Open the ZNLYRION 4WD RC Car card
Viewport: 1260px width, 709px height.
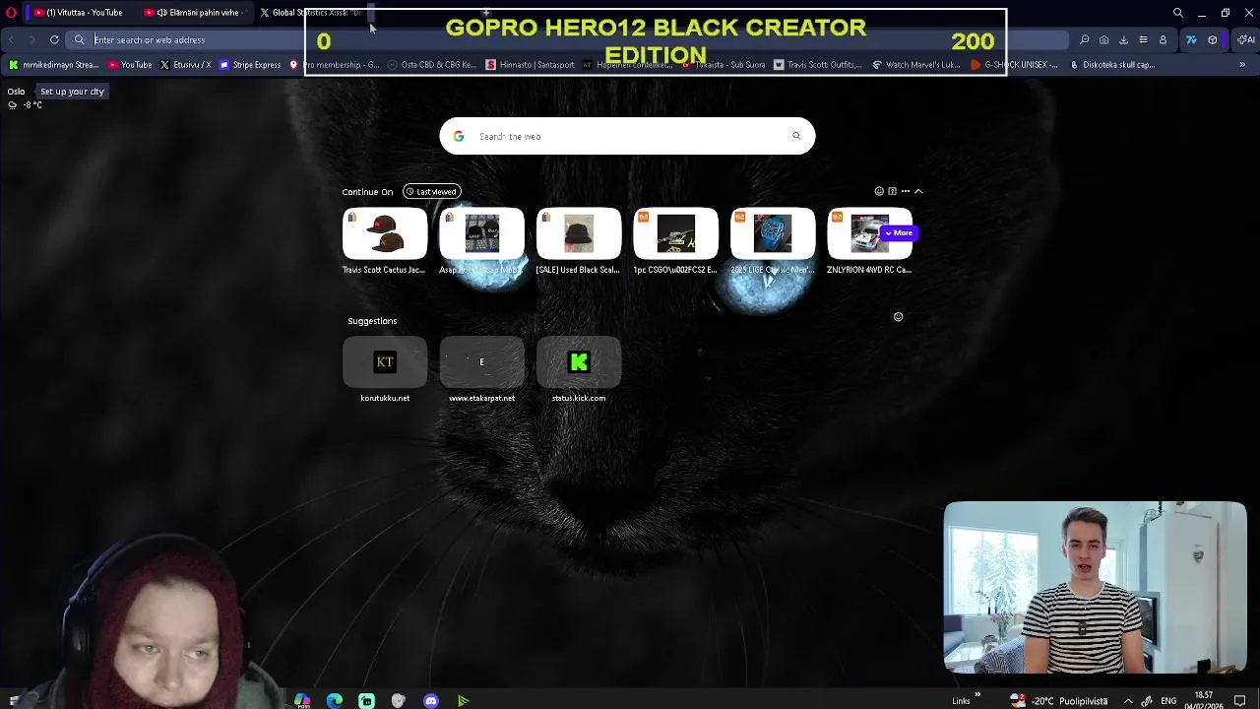pos(869,241)
